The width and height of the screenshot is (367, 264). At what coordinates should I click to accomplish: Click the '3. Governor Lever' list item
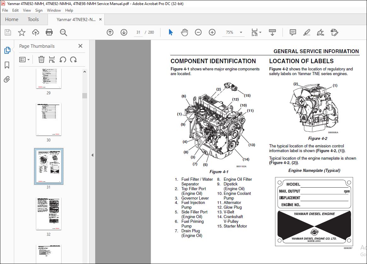click(192, 198)
